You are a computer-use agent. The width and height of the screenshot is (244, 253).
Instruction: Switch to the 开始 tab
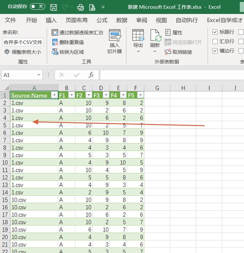tap(32, 20)
